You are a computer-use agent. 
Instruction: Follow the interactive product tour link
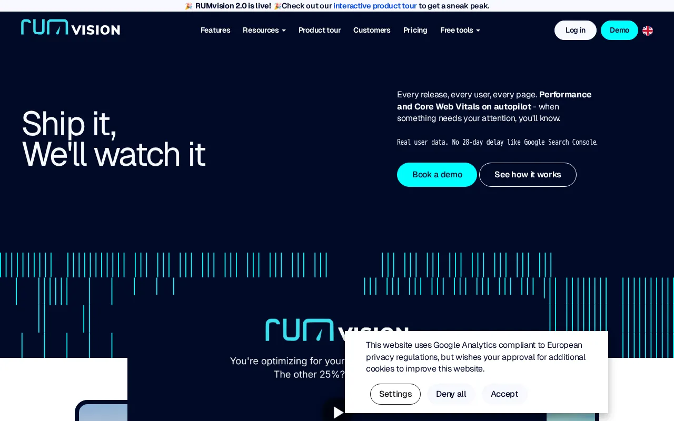[375, 6]
